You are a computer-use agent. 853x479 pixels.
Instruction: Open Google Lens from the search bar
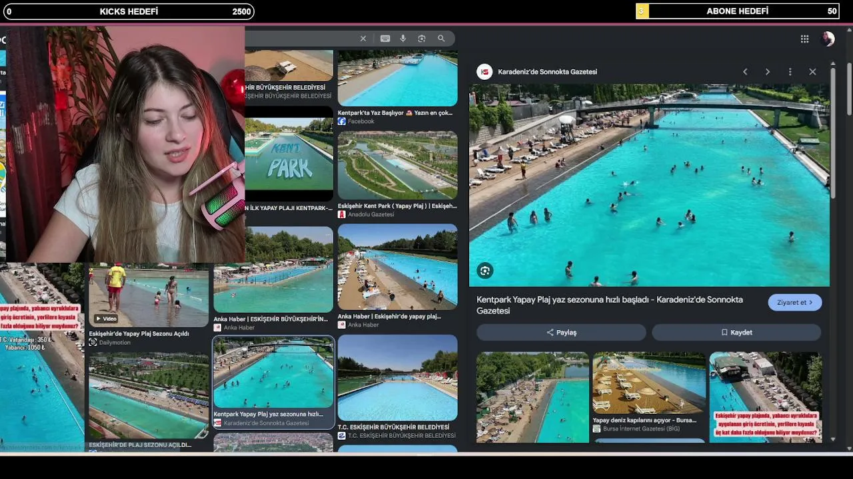[x=422, y=39]
